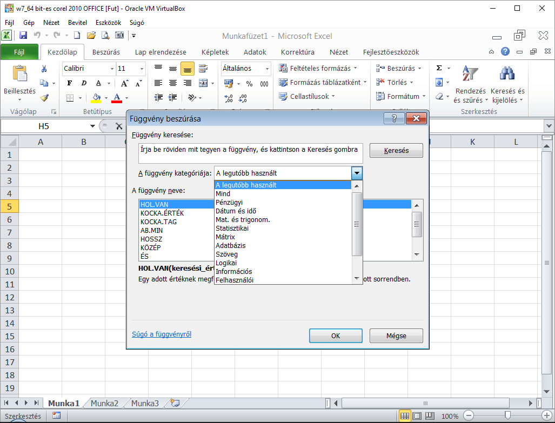This screenshot has height=423, width=555.
Task: Open the VirtualBox Eszközök menu
Action: click(x=108, y=23)
